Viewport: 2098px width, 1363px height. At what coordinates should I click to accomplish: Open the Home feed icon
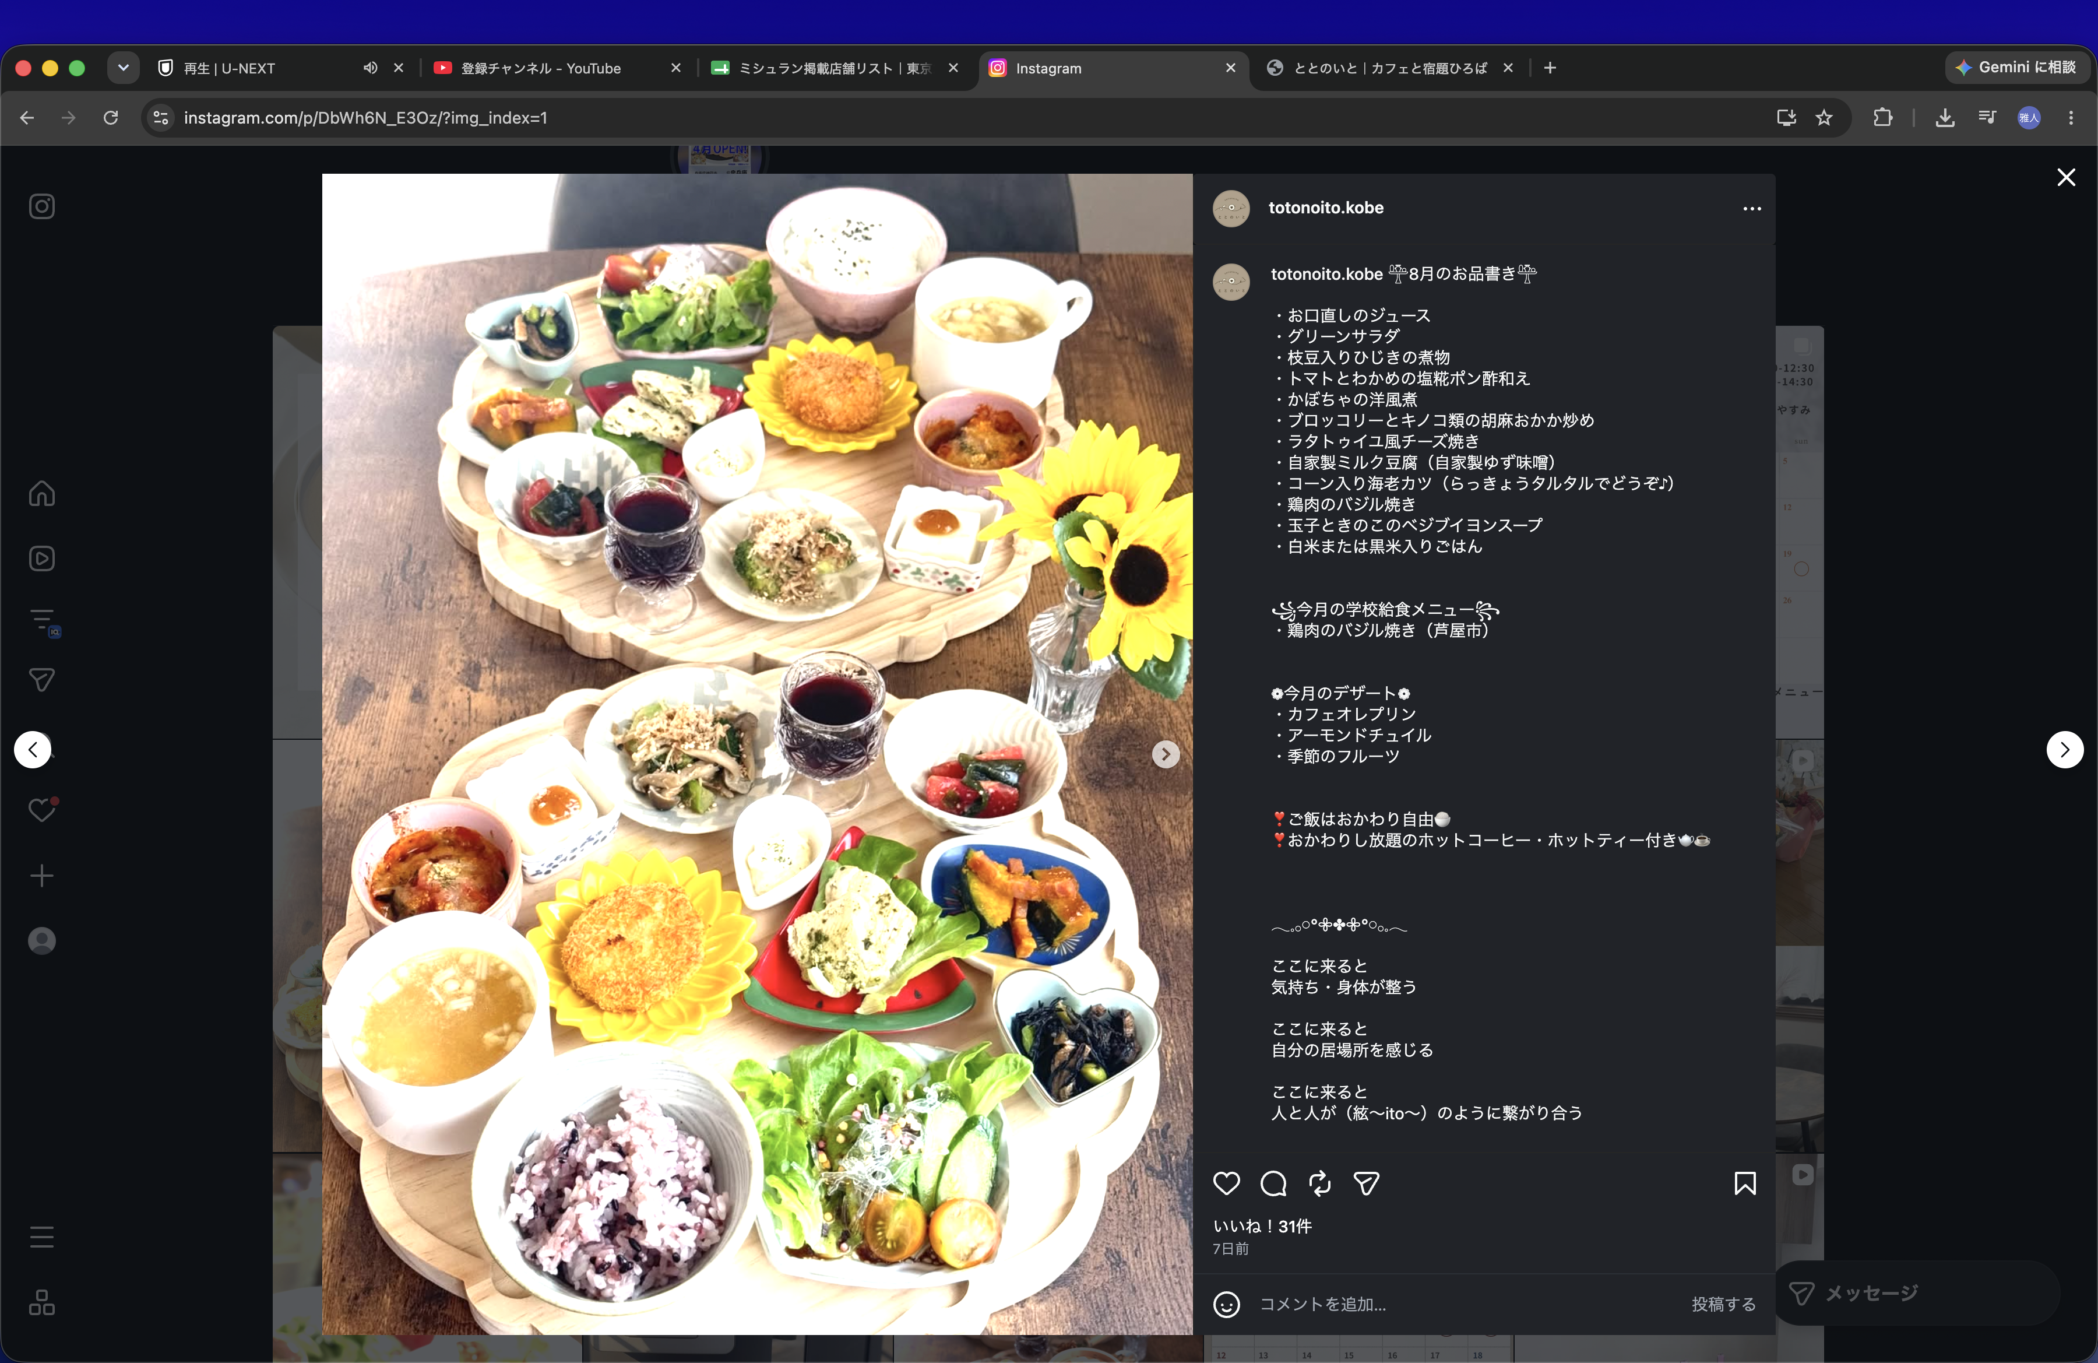(41, 493)
